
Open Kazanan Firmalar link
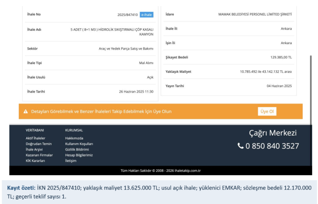click(39, 155)
